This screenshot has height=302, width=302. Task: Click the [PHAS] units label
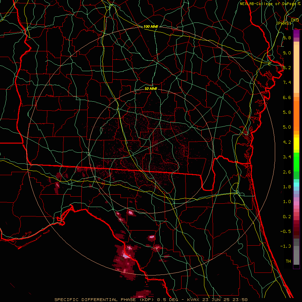[x=284, y=23]
